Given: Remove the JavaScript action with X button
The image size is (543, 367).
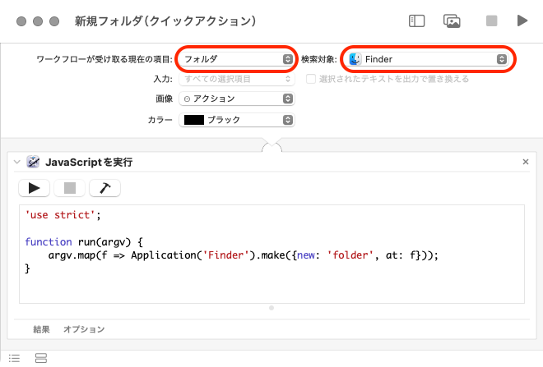Looking at the screenshot, I should [526, 163].
